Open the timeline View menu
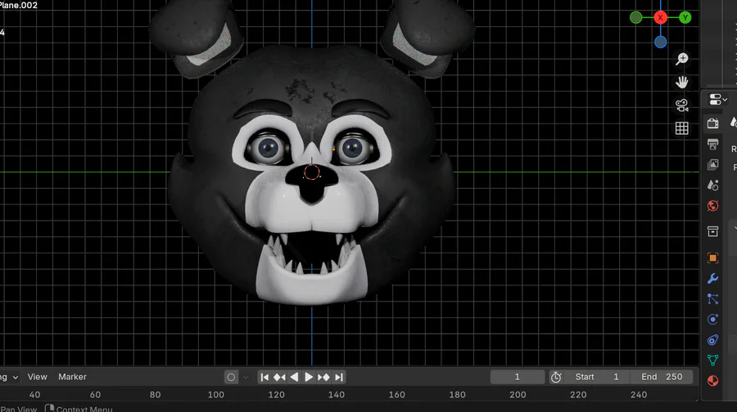 point(37,377)
